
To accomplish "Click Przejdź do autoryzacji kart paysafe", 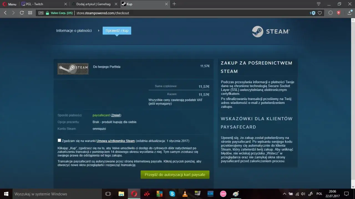I will pyautogui.click(x=175, y=174).
